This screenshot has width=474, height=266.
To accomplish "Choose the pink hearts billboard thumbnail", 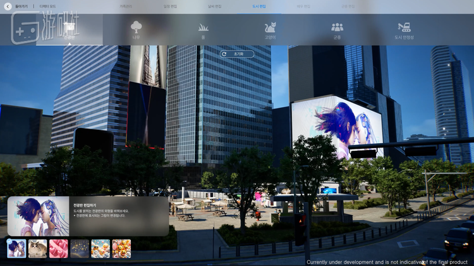I will click(59, 248).
